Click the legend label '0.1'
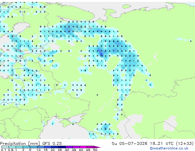This screenshot has height=151, width=195. (x=3, y=150)
